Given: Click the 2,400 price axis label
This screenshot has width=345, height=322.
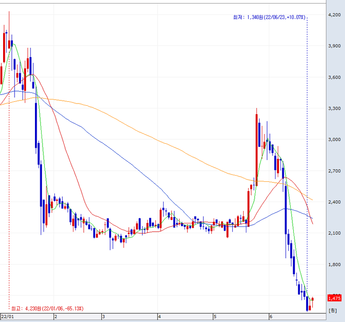Looking at the screenshot, I should [334, 202].
